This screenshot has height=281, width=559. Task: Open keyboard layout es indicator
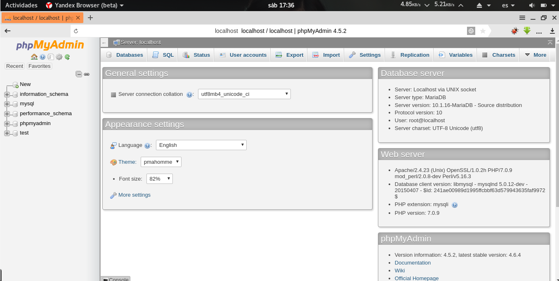(x=508, y=5)
